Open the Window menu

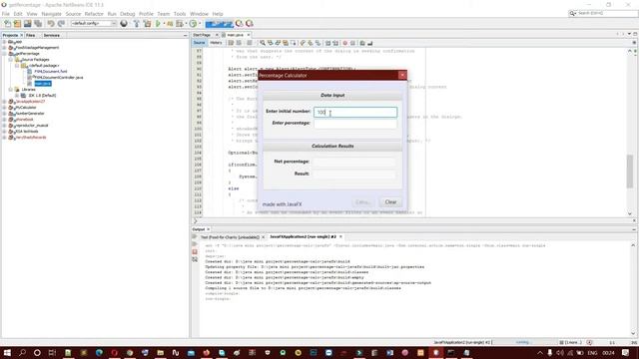pos(199,14)
